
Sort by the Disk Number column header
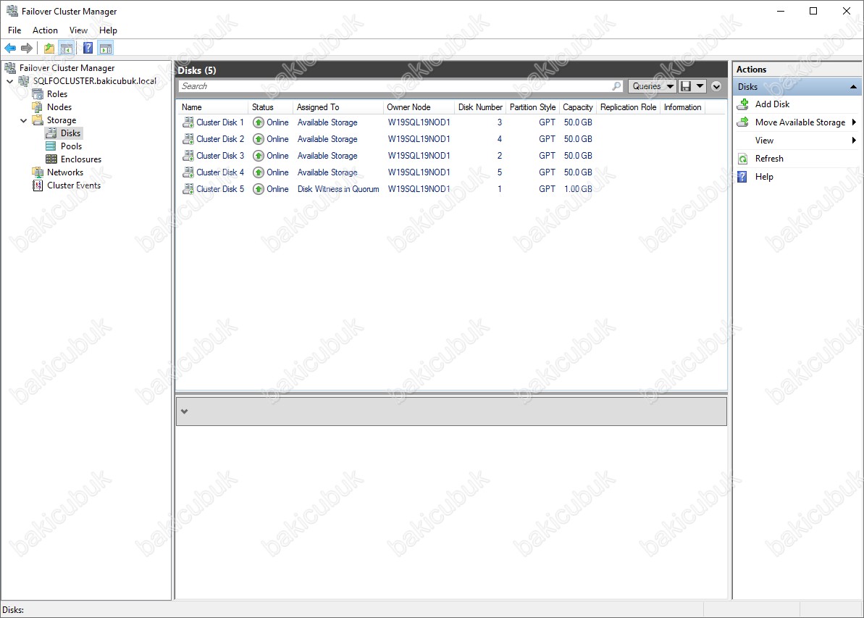tap(480, 107)
